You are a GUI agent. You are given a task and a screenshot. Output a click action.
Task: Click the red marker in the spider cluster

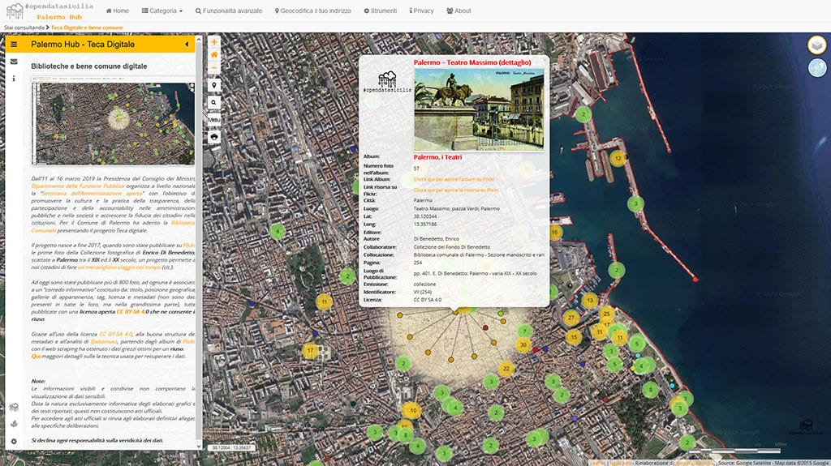pos(485,328)
